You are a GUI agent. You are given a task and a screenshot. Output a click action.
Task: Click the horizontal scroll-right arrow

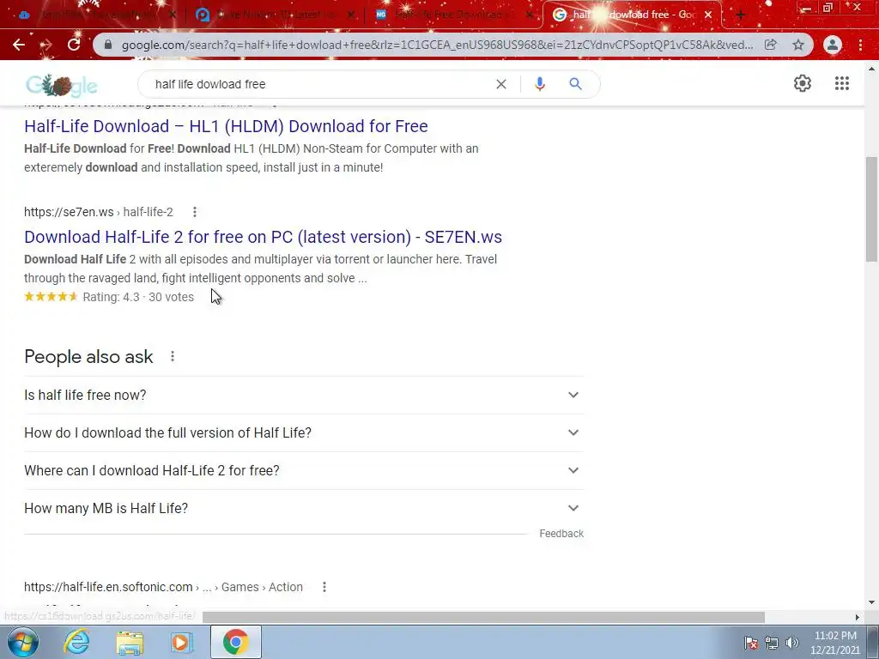(858, 617)
